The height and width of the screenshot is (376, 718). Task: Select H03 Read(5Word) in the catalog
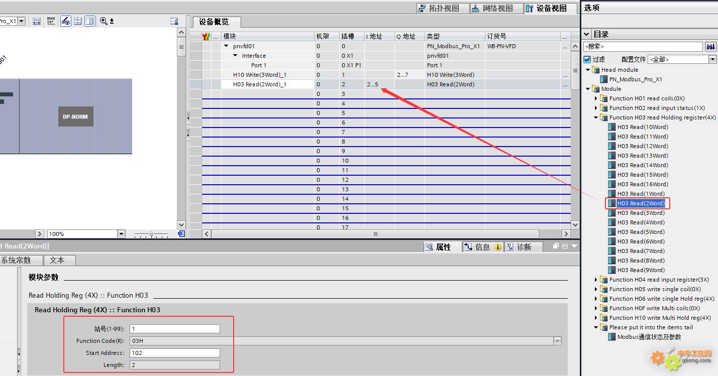(x=641, y=232)
